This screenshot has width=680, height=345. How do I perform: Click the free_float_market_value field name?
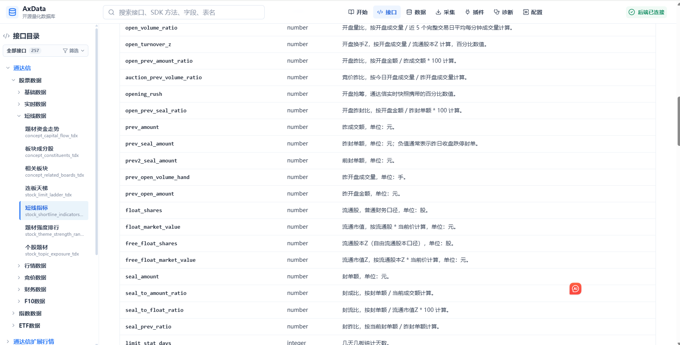tap(161, 260)
